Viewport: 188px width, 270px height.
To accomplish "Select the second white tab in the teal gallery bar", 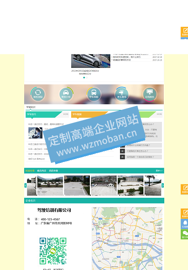I will point(42,171).
